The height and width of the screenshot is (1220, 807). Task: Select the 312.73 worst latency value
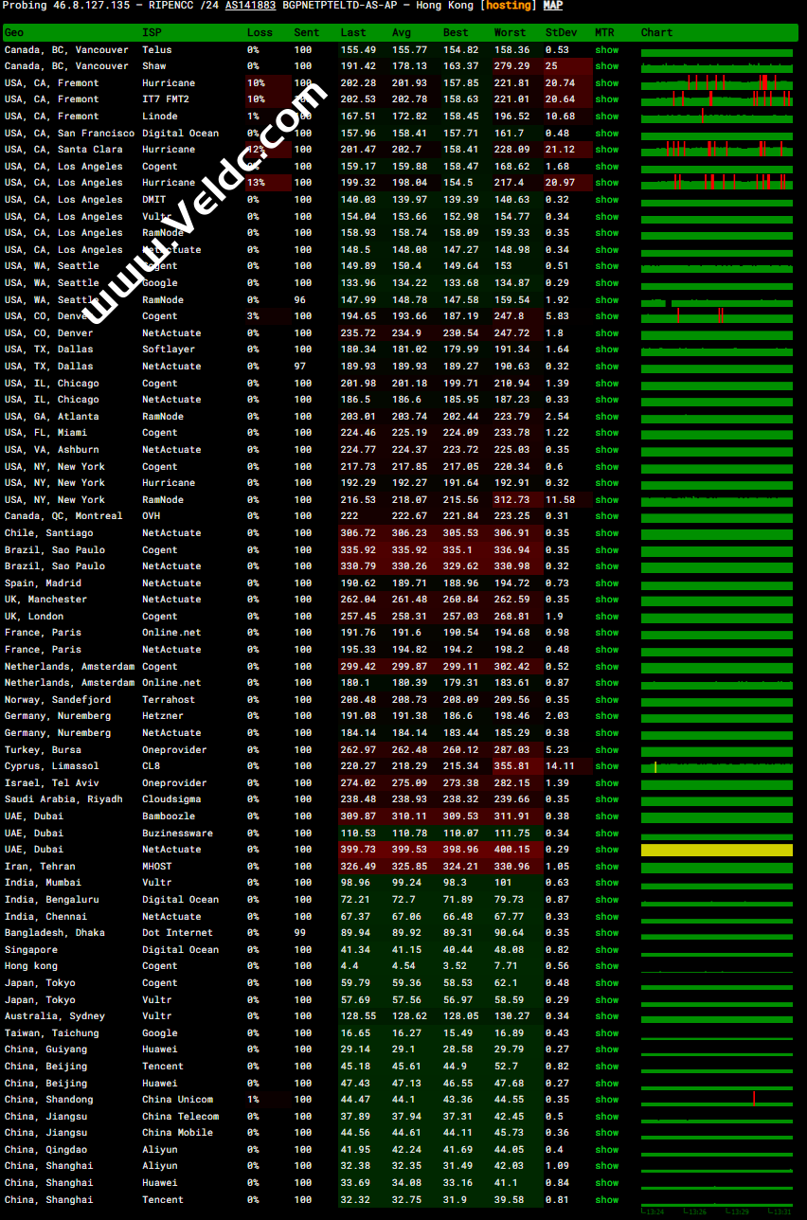coord(512,500)
